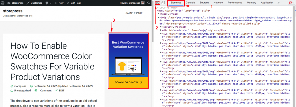Click the user avatar in admin bar

point(143,3)
